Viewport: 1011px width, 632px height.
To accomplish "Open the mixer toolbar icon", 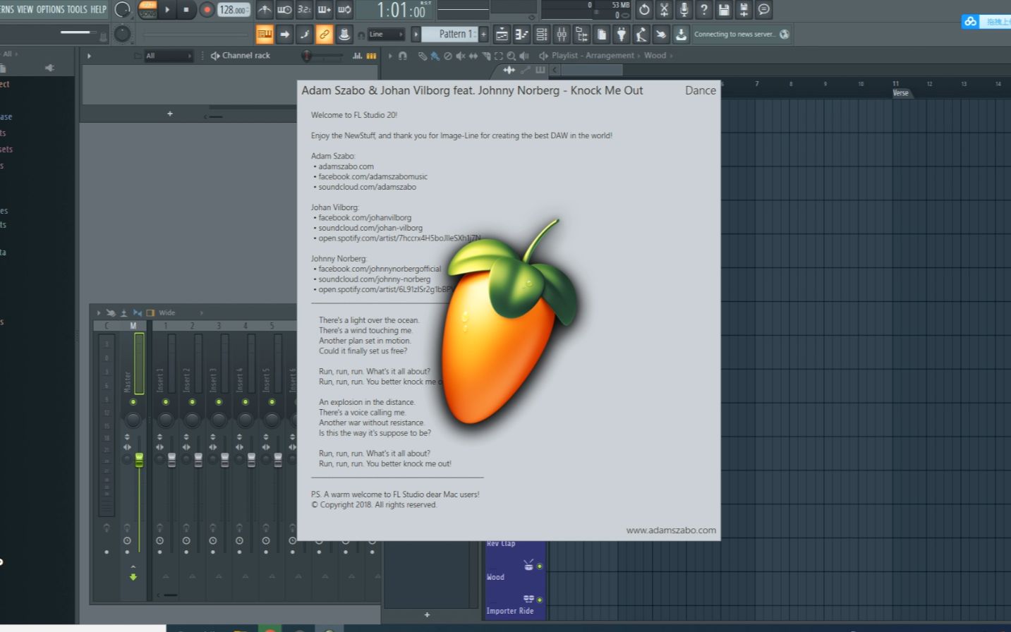I will pyautogui.click(x=562, y=34).
